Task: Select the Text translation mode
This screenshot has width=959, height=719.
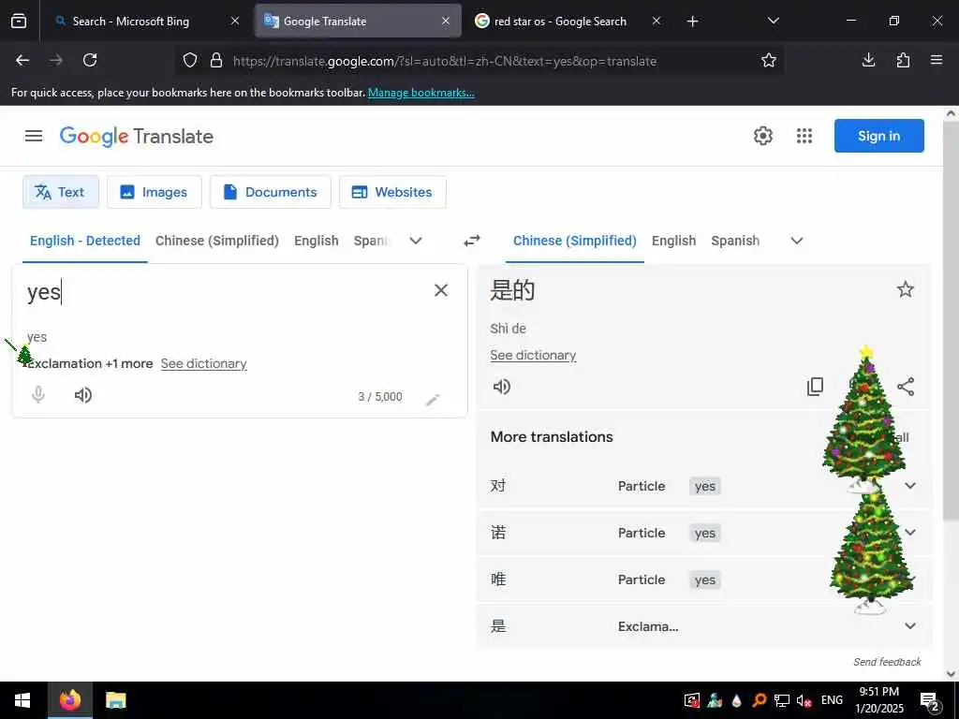Action: (x=61, y=192)
